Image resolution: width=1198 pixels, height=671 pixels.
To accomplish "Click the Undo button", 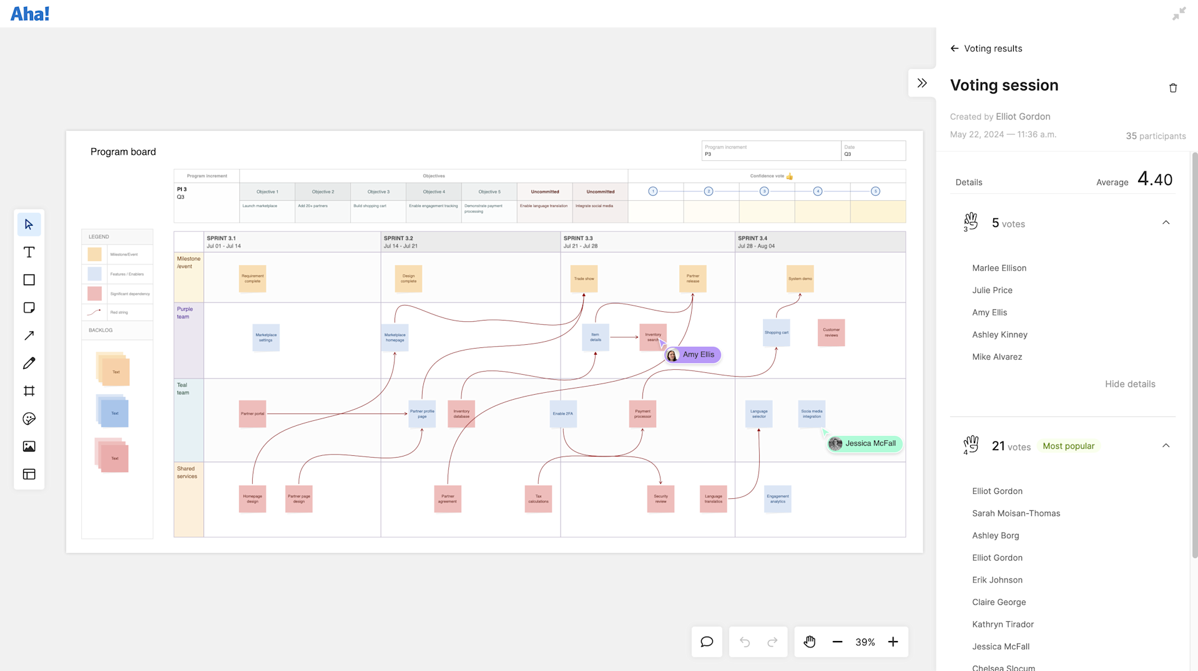I will (744, 641).
